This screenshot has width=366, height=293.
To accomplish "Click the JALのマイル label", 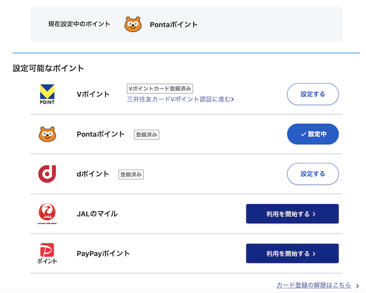I will pos(97,214).
